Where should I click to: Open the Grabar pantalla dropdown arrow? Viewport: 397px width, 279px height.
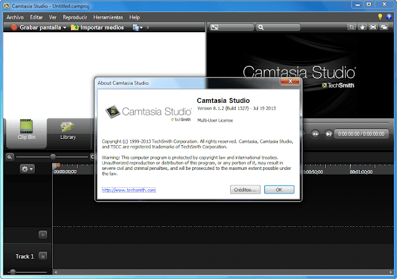(65, 28)
